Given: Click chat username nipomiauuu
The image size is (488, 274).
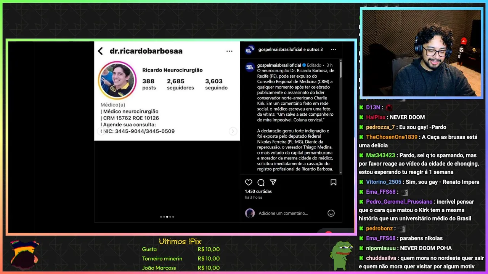Looking at the screenshot, I should click(x=381, y=248).
